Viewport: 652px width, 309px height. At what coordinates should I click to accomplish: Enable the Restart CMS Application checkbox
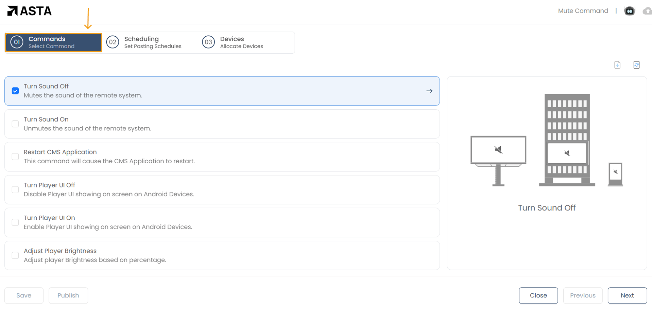15,157
